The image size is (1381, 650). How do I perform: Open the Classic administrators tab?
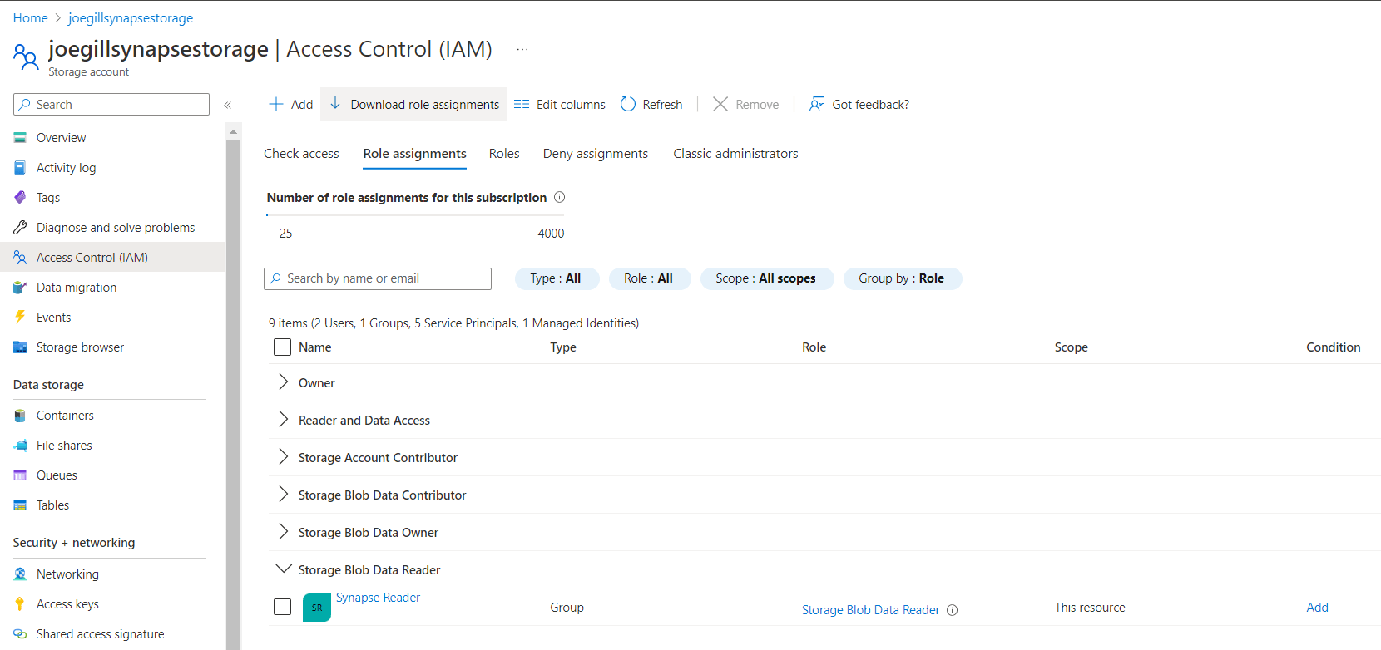click(x=735, y=154)
